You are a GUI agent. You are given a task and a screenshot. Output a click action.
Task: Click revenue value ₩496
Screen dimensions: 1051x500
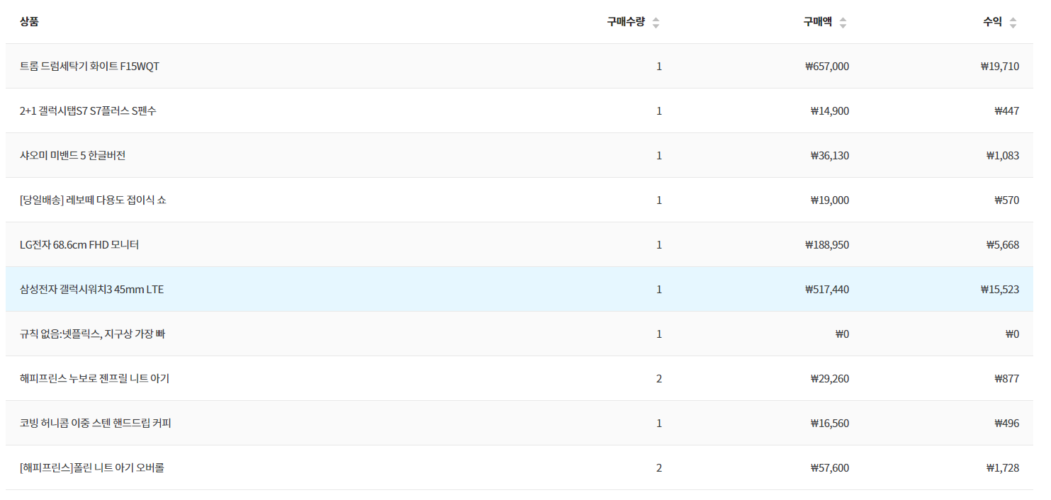pos(1007,424)
